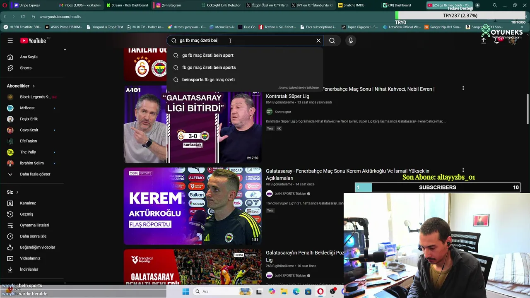Open more options for Kontratak video
The height and width of the screenshot is (298, 530).
click(x=463, y=88)
